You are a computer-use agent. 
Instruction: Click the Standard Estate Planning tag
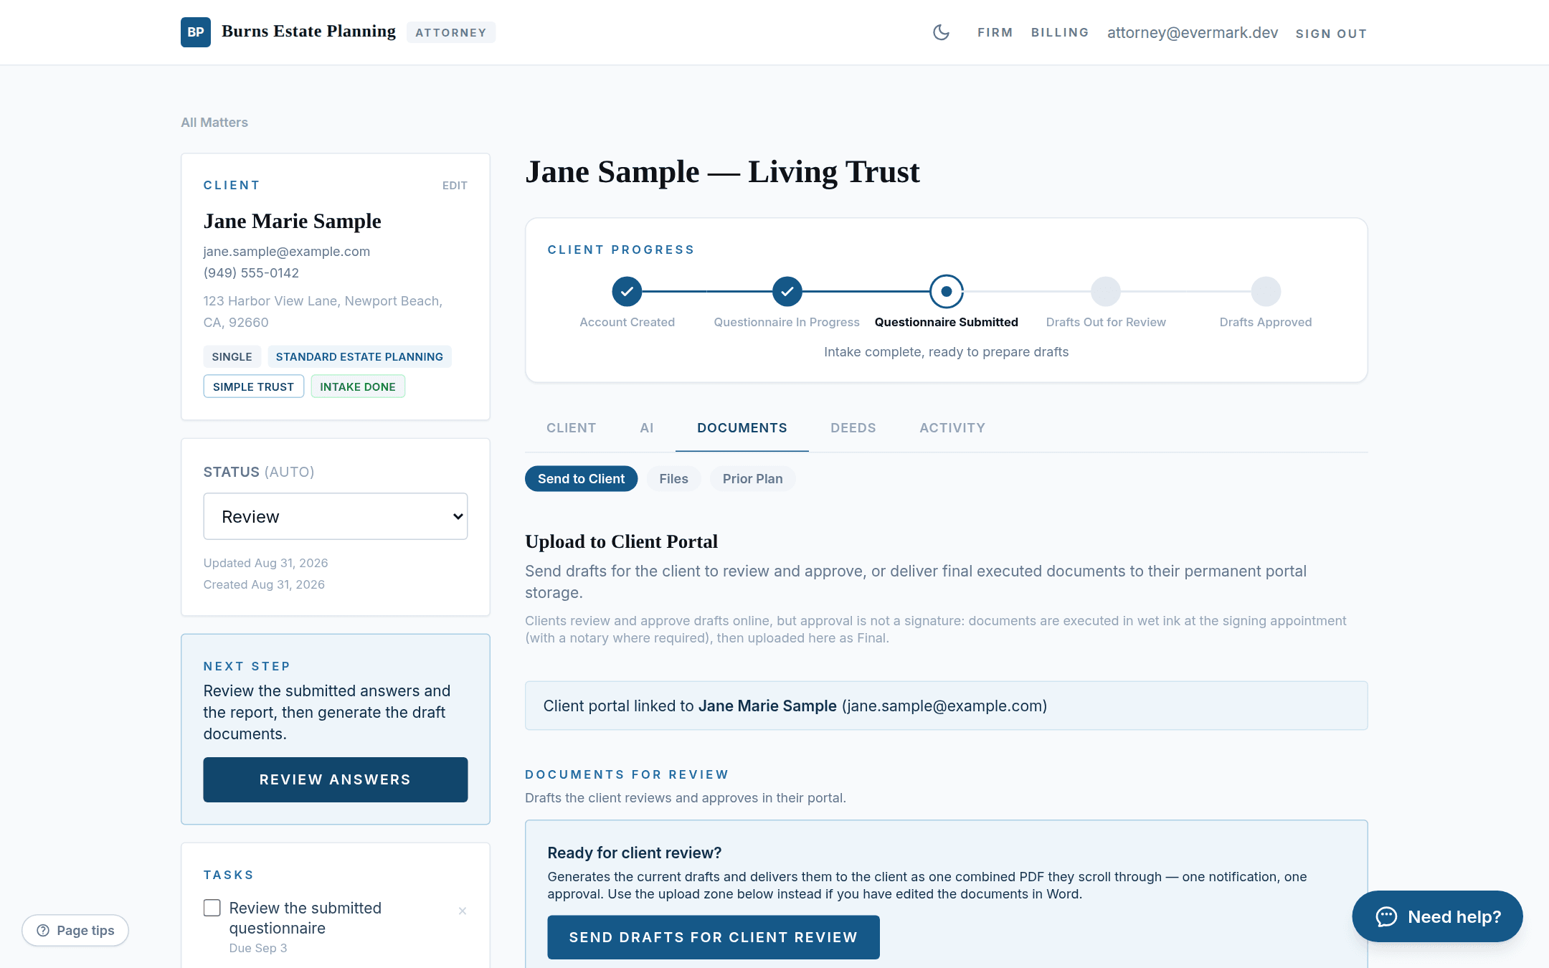(x=359, y=356)
